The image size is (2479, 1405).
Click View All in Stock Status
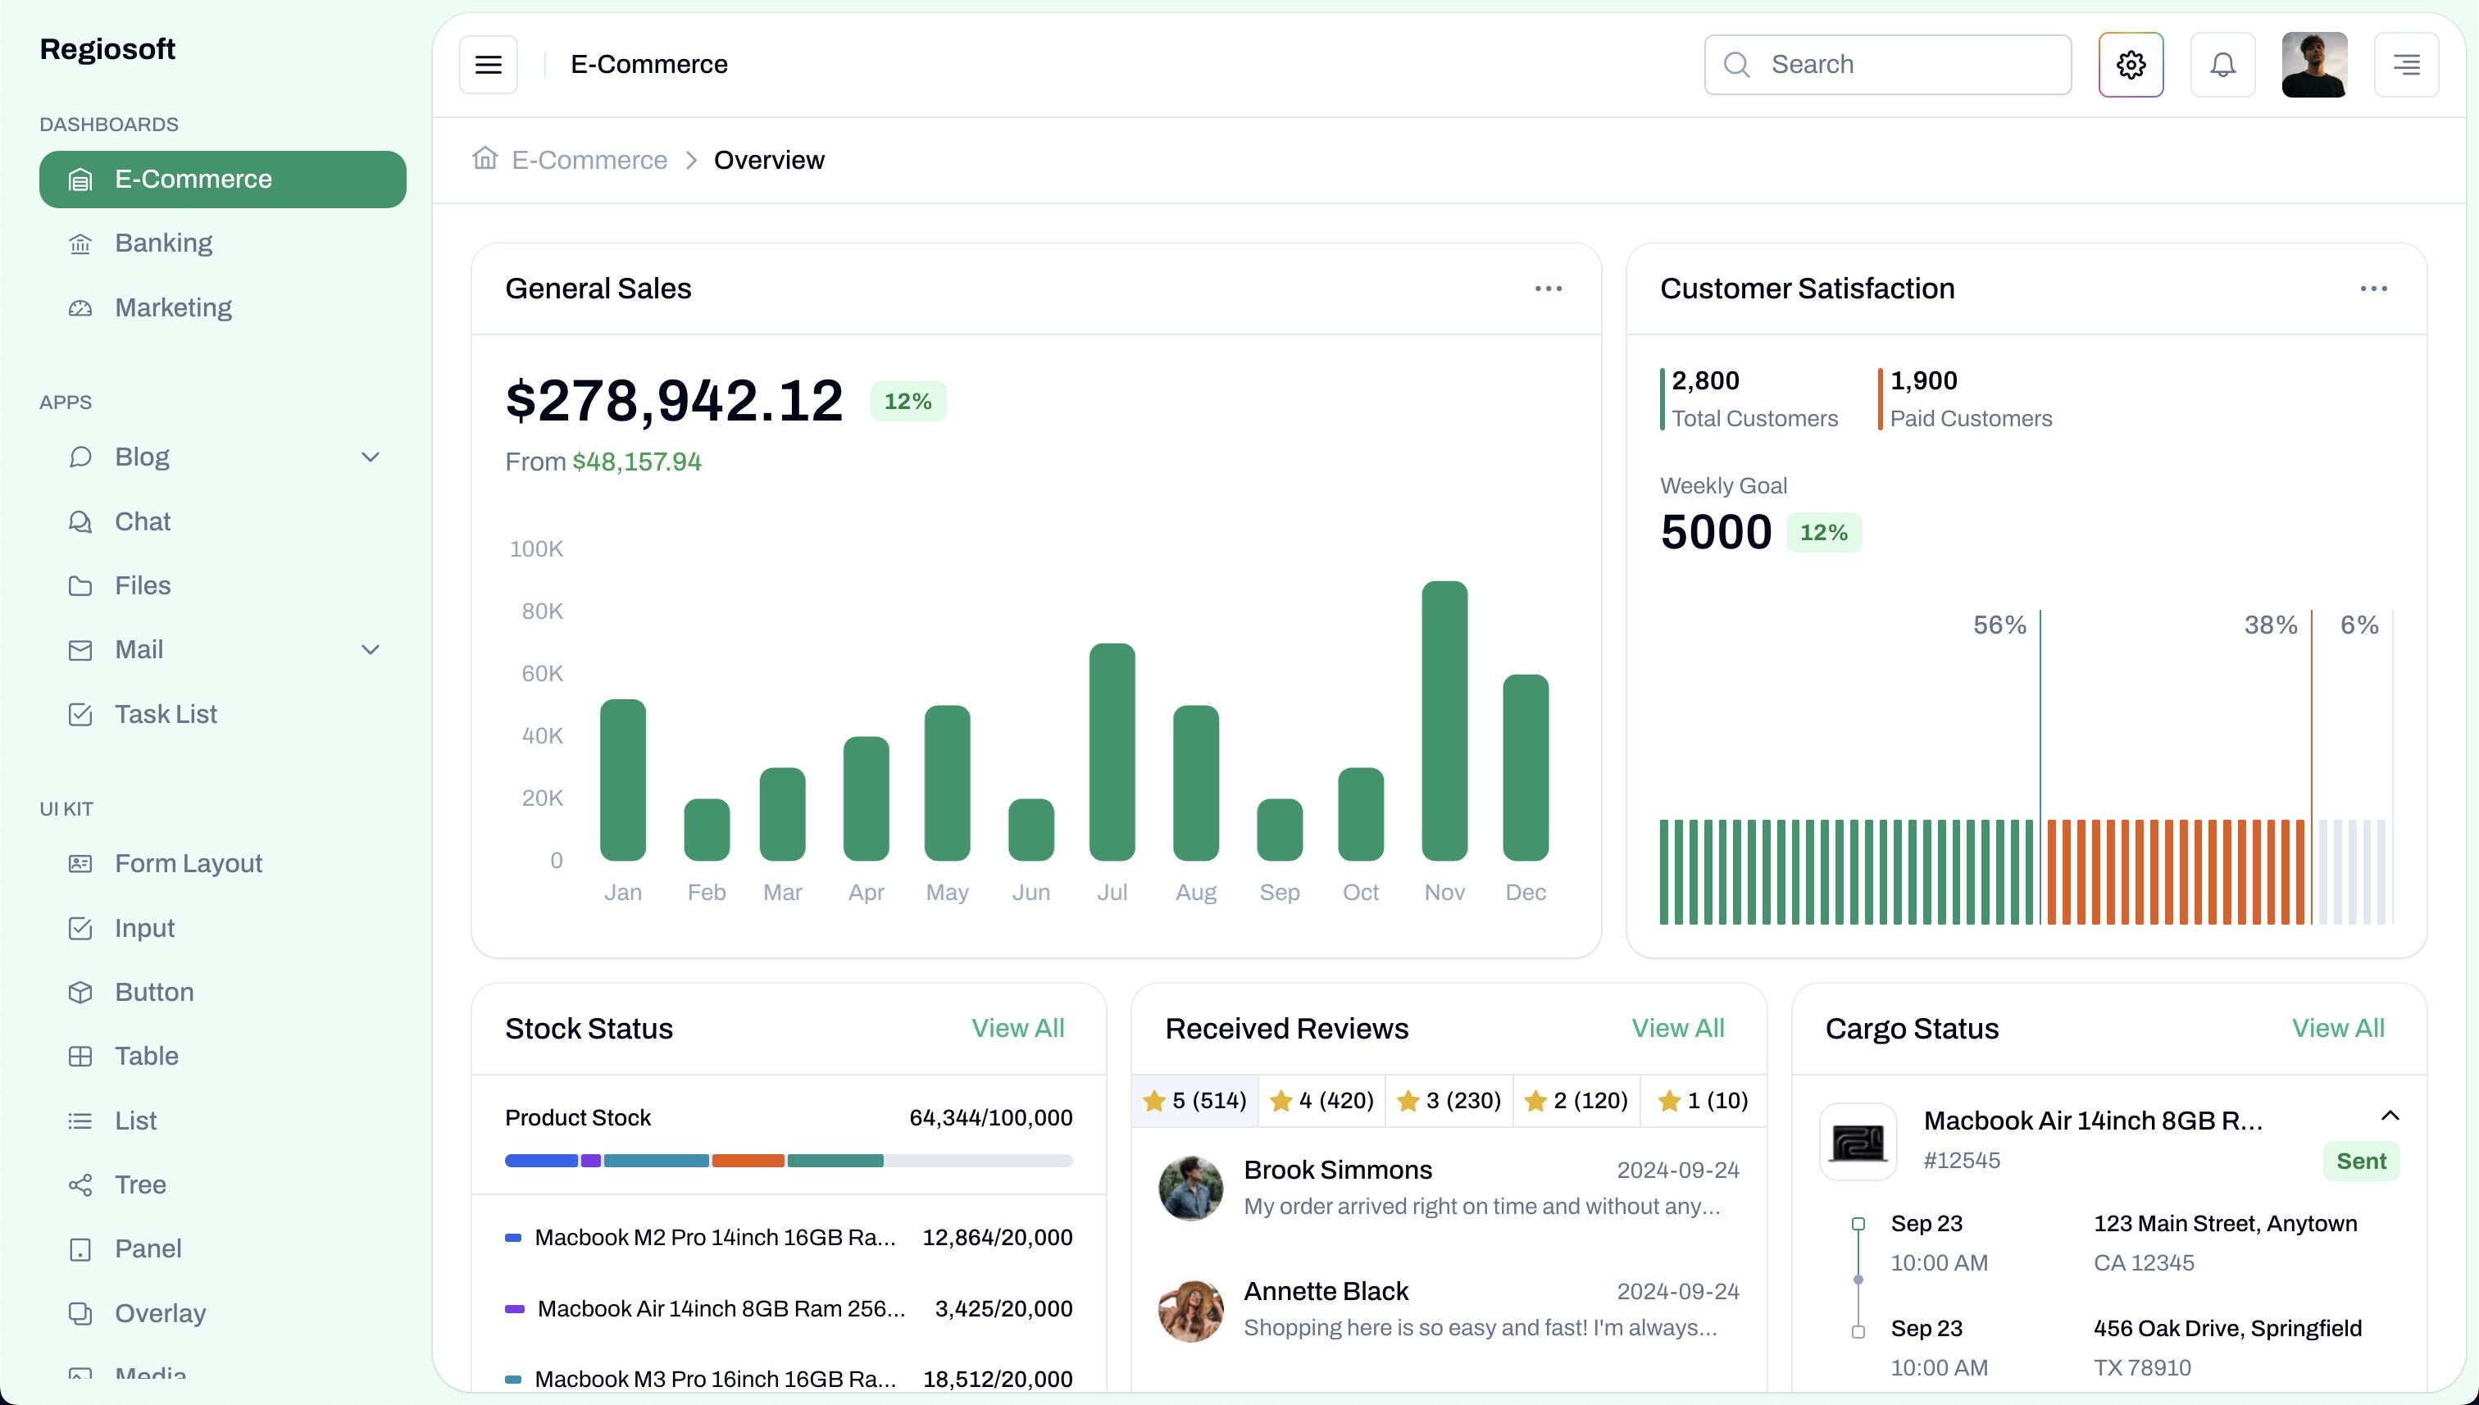point(1017,1028)
